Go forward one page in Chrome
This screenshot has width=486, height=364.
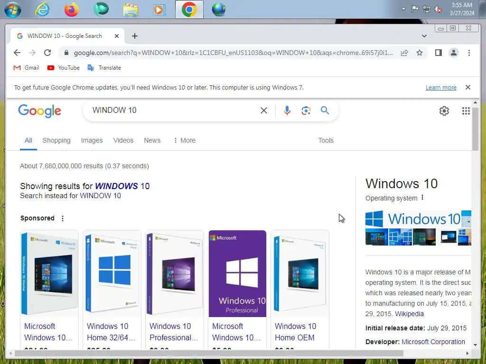pos(32,53)
